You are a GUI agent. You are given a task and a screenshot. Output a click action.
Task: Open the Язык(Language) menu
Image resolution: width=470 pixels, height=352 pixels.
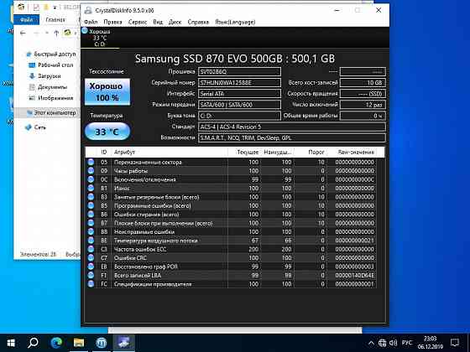(235, 22)
